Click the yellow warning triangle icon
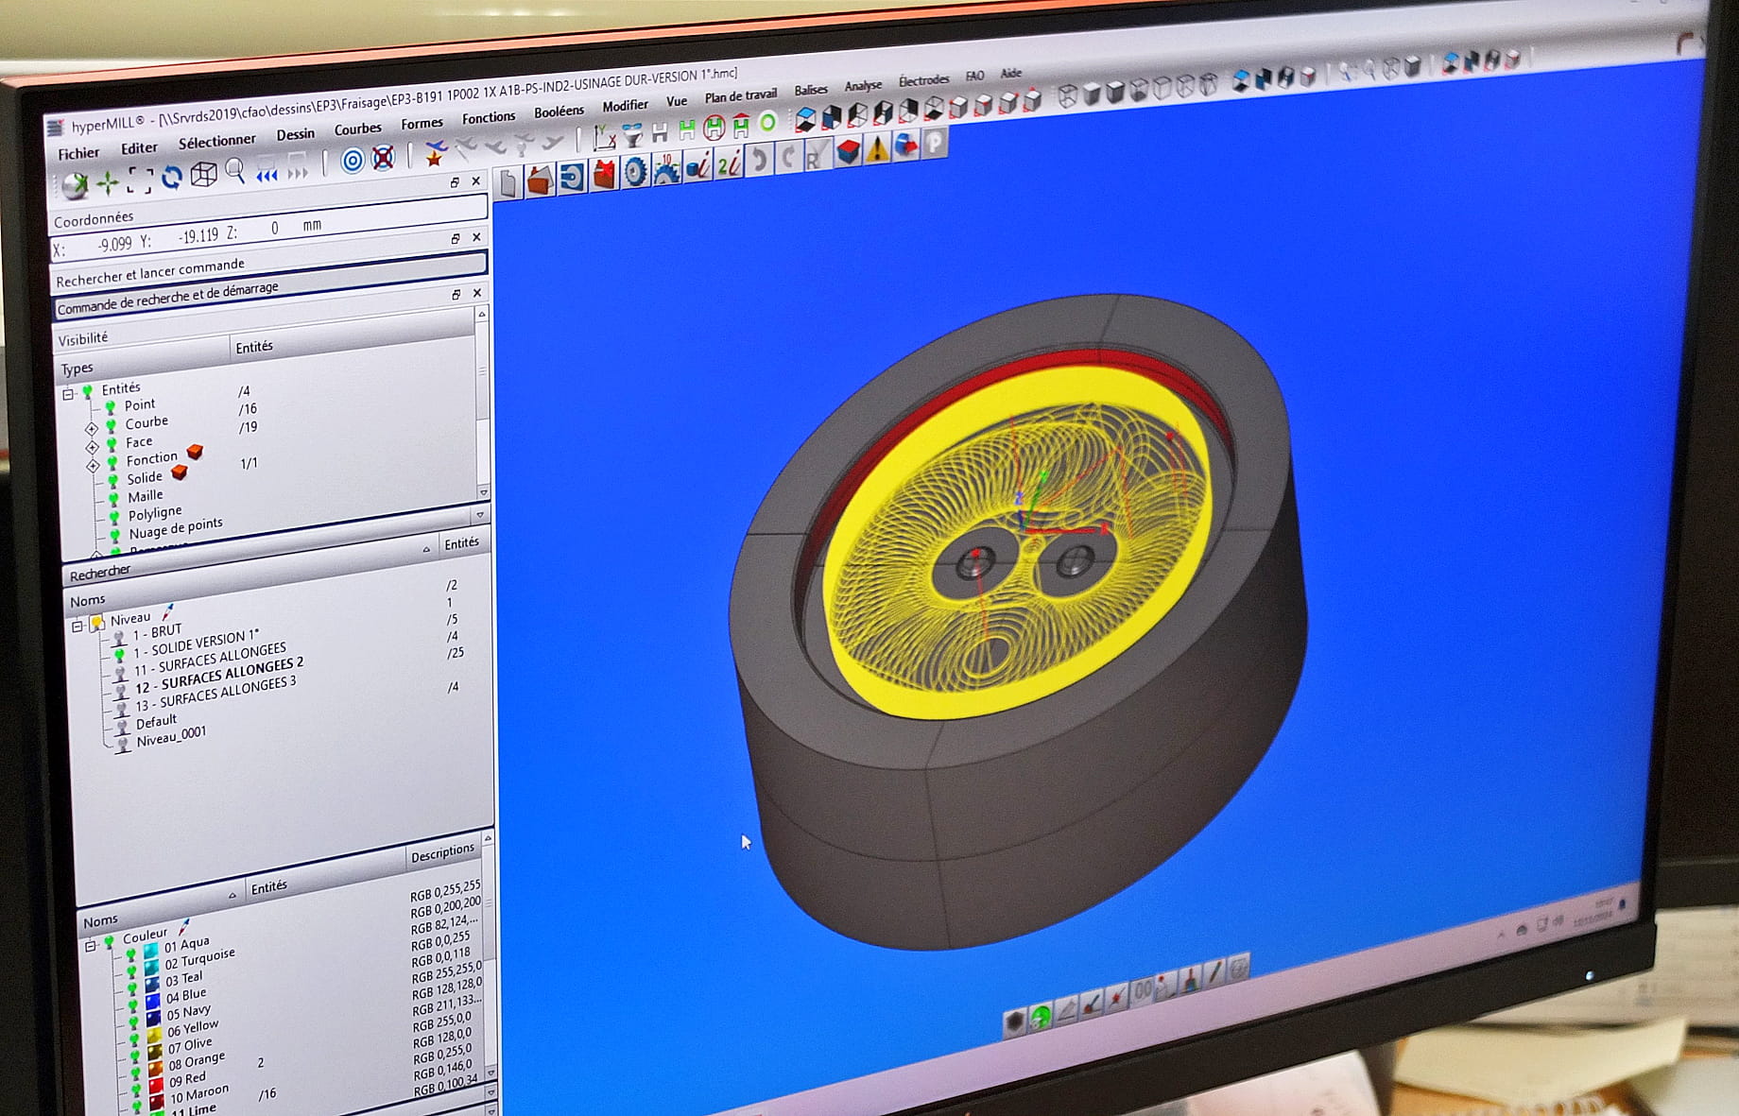 coord(878,148)
